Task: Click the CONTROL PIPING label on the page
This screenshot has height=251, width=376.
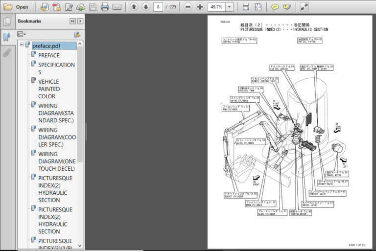Action: pos(239,41)
